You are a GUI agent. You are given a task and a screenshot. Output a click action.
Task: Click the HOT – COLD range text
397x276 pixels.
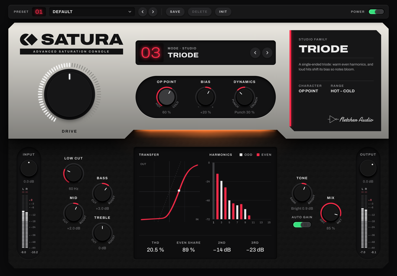coord(342,91)
